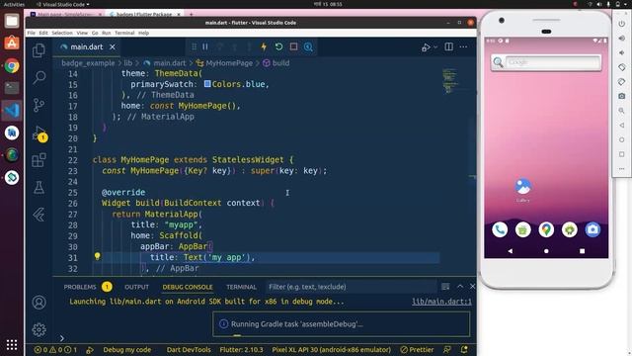Open the Camera app on emulator
This screenshot has height=356, width=632.
592,229
